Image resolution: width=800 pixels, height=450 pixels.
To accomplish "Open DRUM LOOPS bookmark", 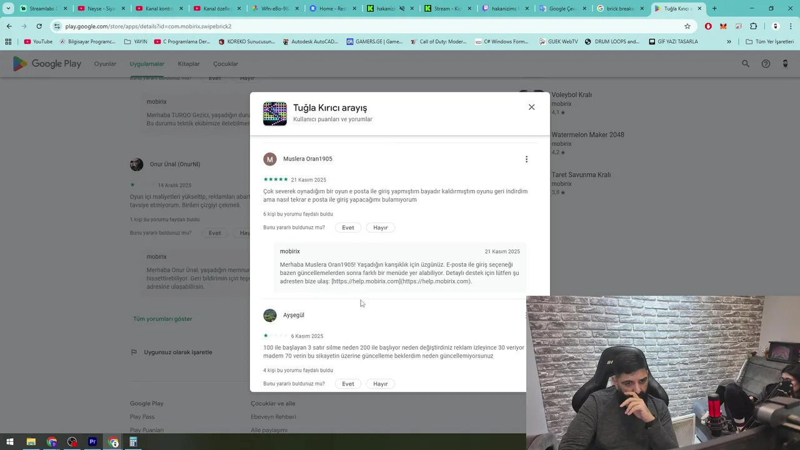I will coord(612,42).
